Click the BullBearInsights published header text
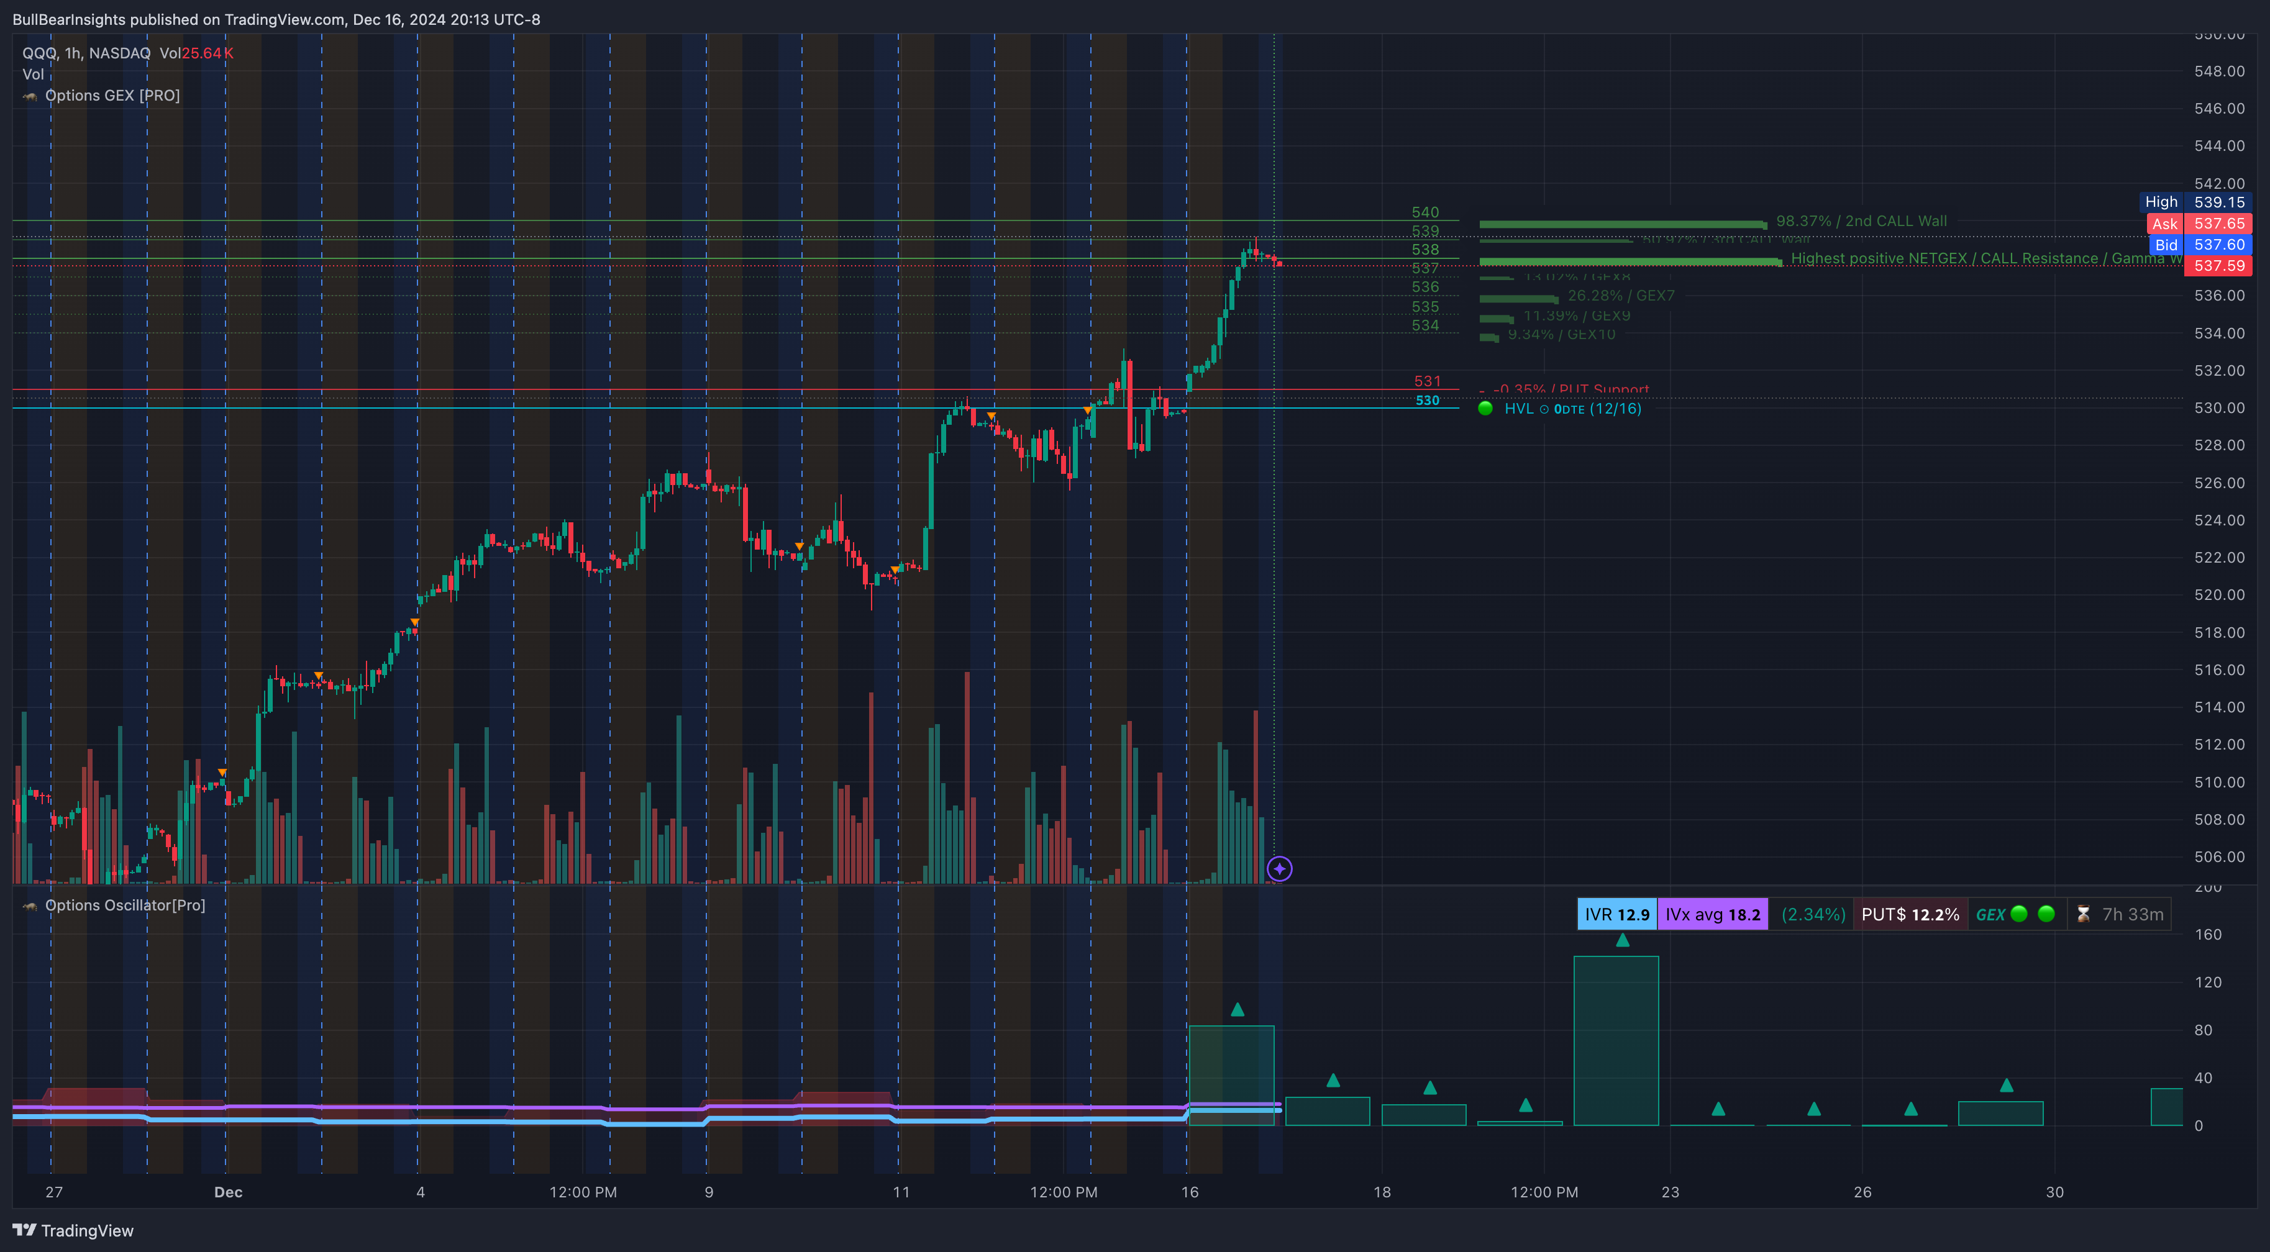This screenshot has width=2270, height=1252. (x=276, y=19)
